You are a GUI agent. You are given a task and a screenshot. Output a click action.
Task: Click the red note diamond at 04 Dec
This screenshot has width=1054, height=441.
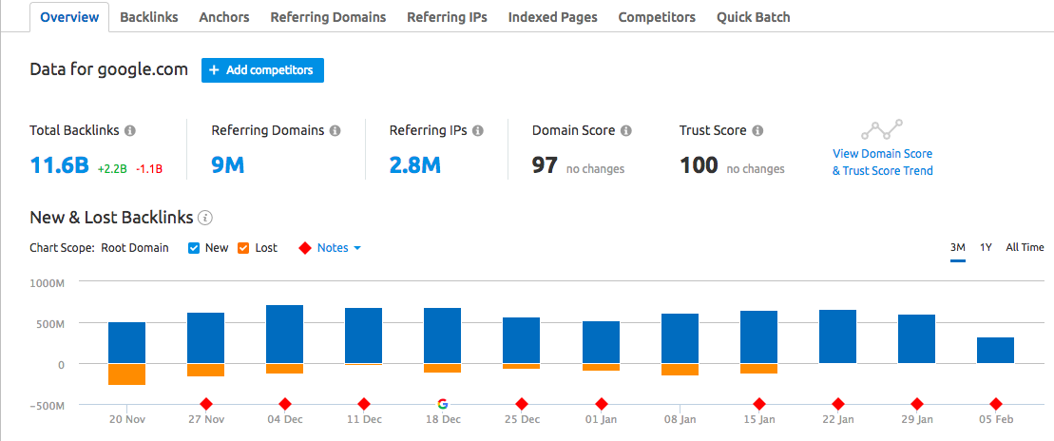tap(285, 404)
